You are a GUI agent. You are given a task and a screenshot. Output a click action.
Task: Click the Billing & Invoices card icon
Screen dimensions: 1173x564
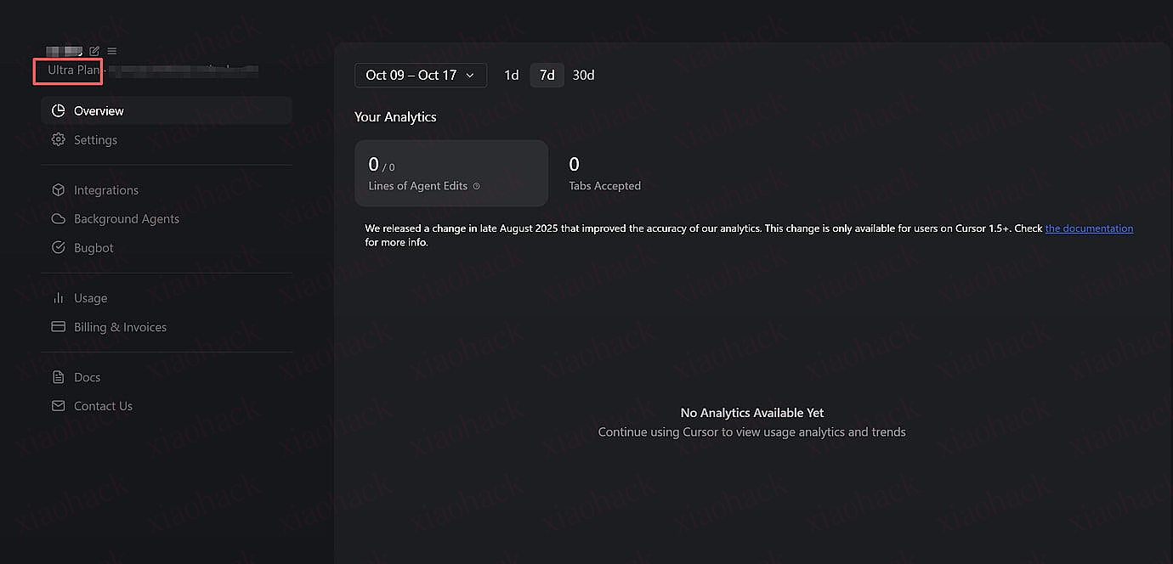(59, 326)
